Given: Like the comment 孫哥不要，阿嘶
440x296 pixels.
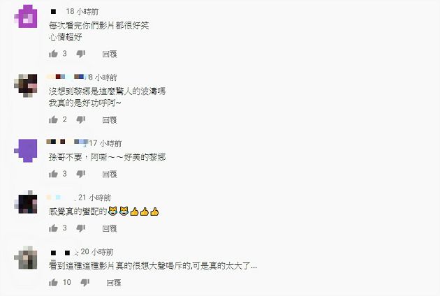Looking at the screenshot, I should pos(53,174).
